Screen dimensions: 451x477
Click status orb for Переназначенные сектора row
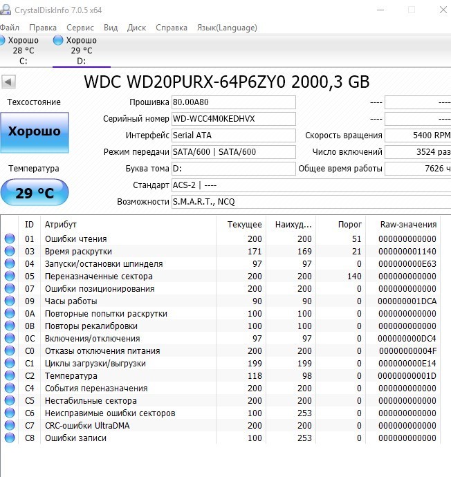(x=10, y=276)
